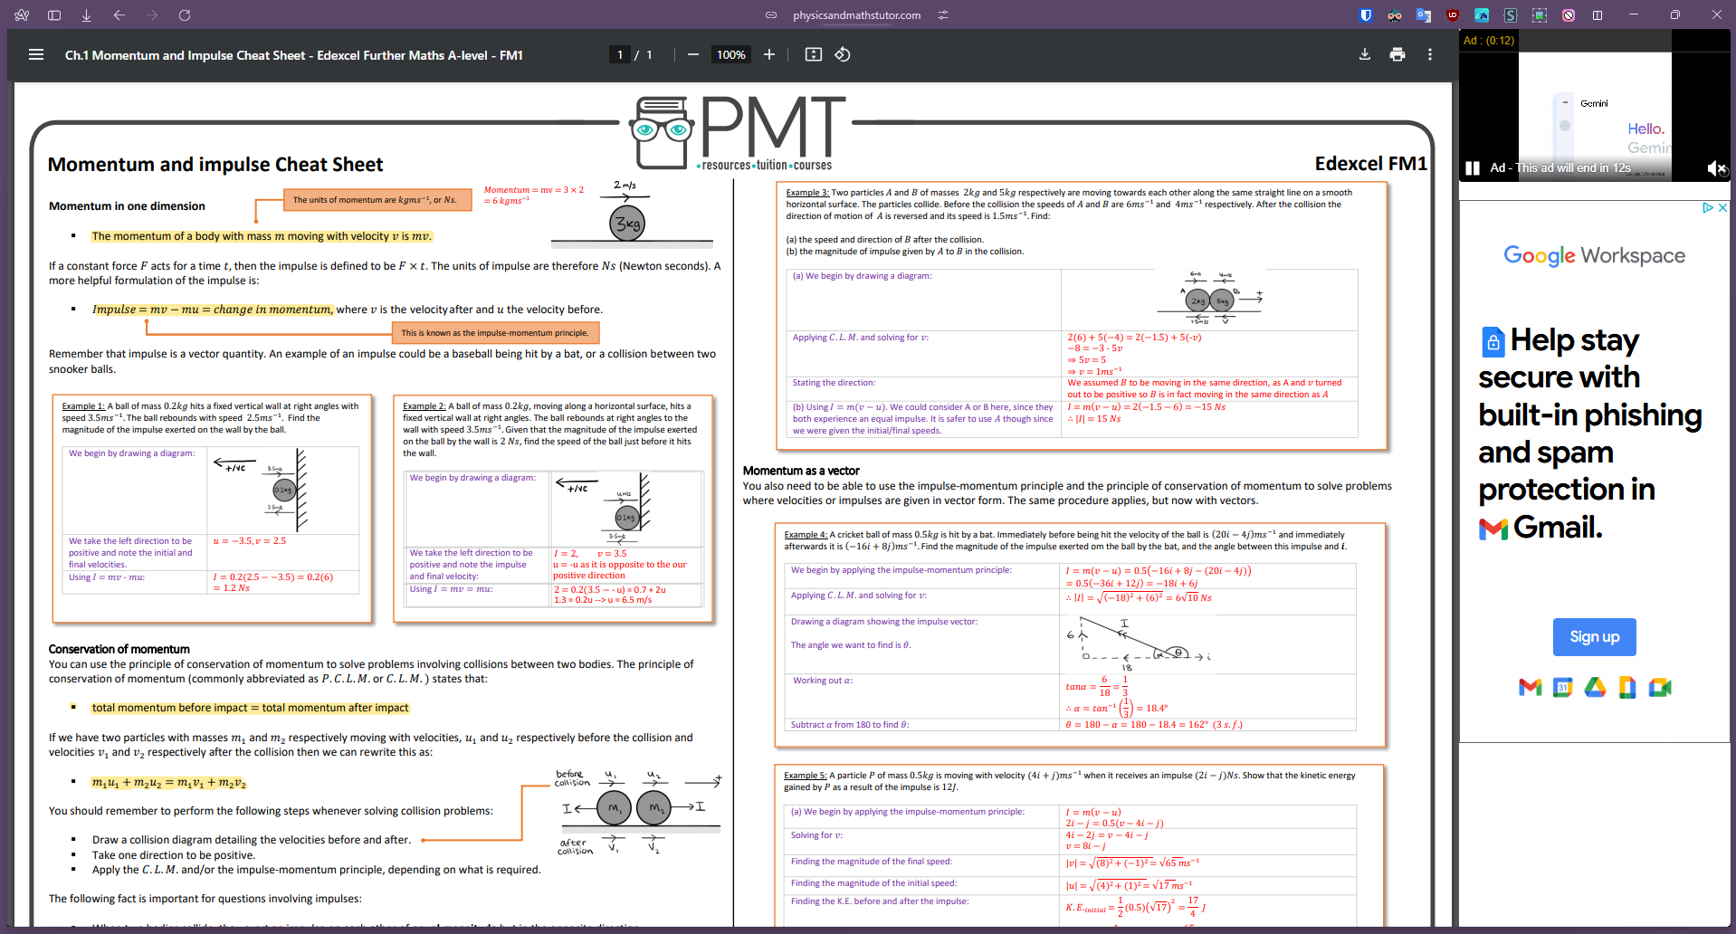Open the Bitwarden extension
The image size is (1736, 934).
[1366, 15]
